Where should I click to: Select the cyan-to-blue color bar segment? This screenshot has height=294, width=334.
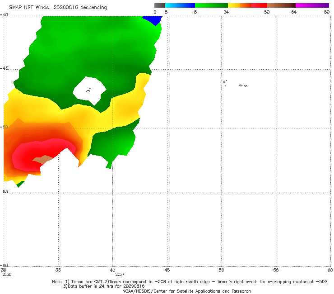click(x=180, y=5)
